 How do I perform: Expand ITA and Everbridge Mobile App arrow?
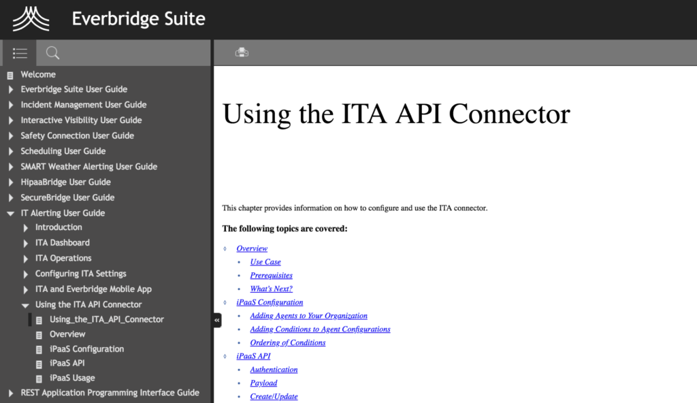(25, 289)
